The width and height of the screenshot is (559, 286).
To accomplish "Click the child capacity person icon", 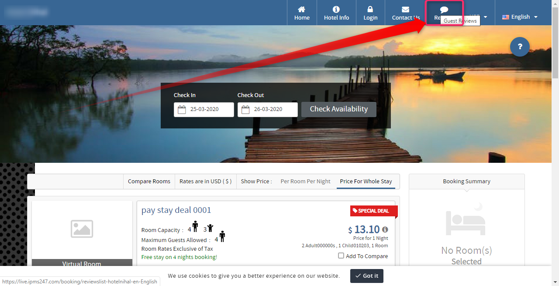I will tap(210, 228).
